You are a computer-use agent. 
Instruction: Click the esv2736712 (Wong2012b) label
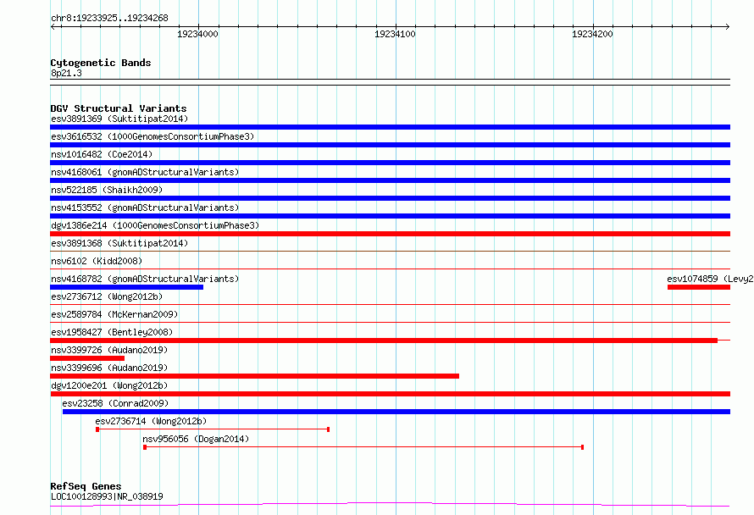click(x=107, y=296)
